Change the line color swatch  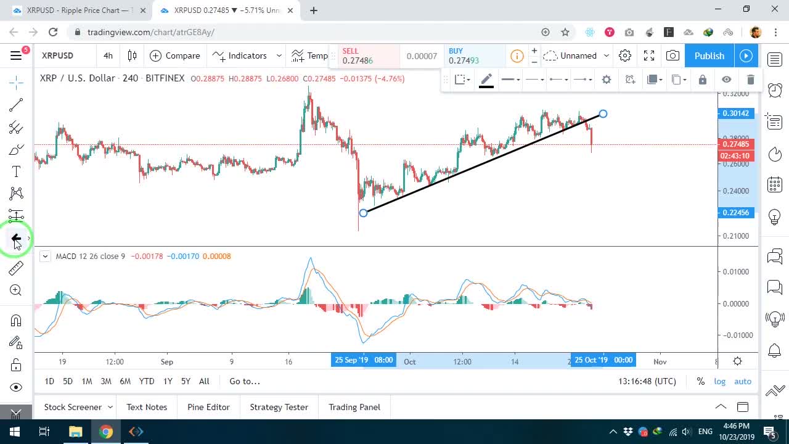coord(486,80)
